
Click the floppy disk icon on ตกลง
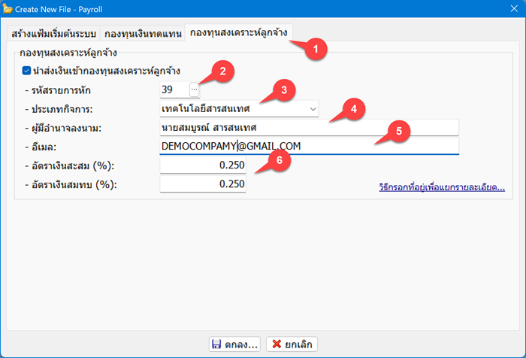pos(216,344)
